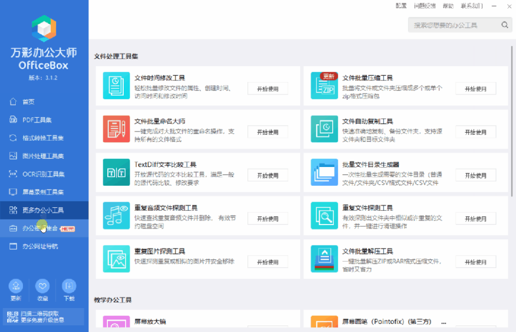Select the 文件批量解压工具 icon
The width and height of the screenshot is (516, 332).
point(324,259)
